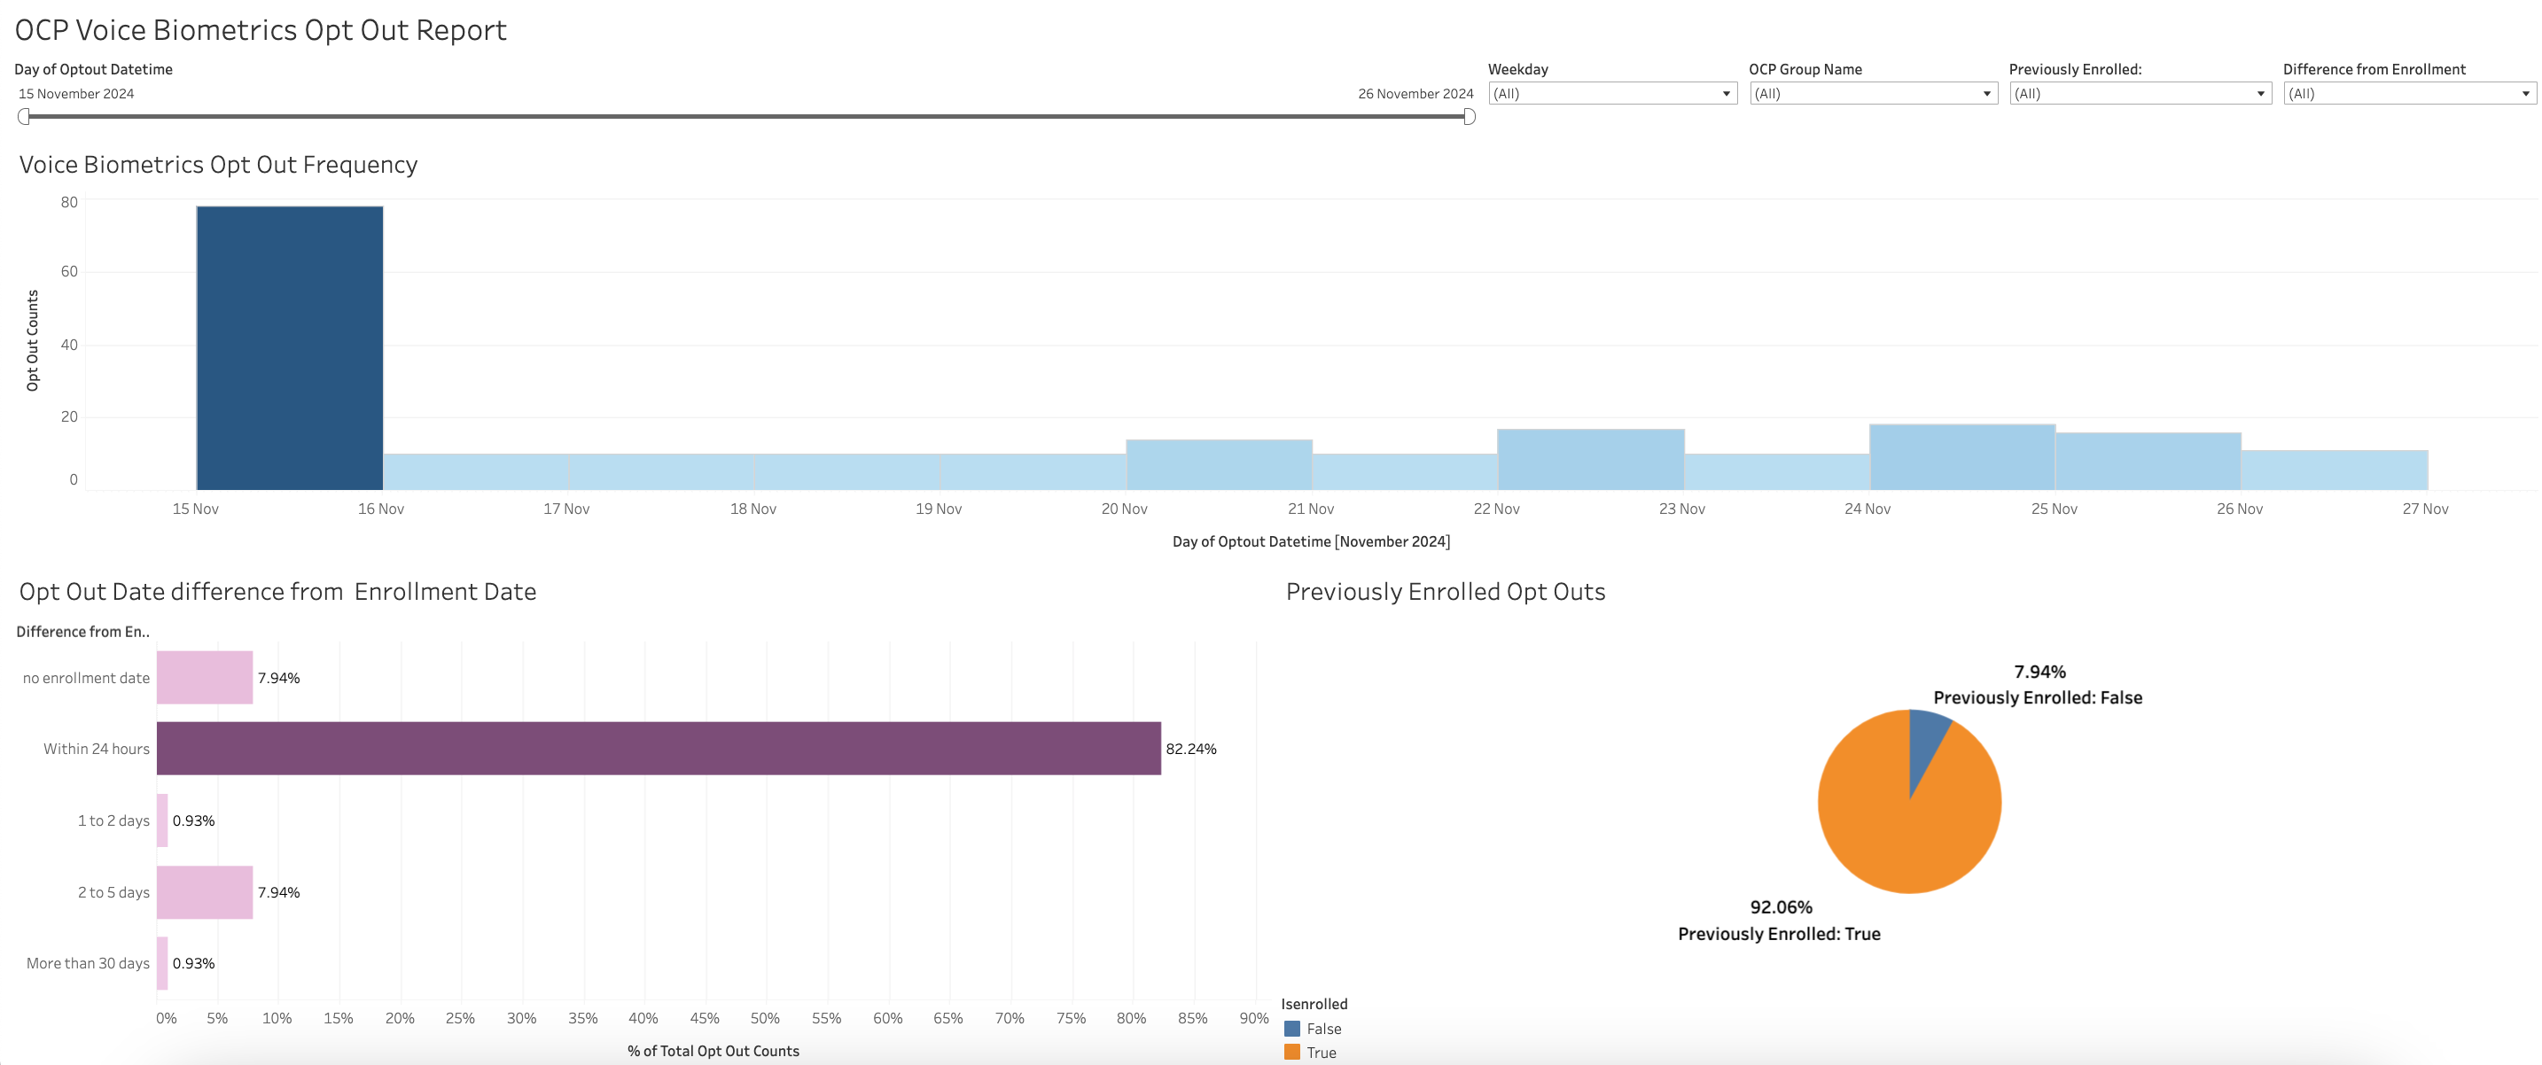Image resolution: width=2542 pixels, height=1065 pixels.
Task: Select the tall 15 Nov bar
Action: click(289, 347)
